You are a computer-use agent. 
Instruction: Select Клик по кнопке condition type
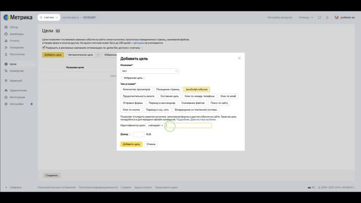click(131, 110)
